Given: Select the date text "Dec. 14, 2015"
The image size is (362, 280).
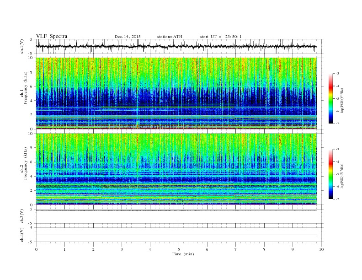Looking at the screenshot, I should 128,37.
